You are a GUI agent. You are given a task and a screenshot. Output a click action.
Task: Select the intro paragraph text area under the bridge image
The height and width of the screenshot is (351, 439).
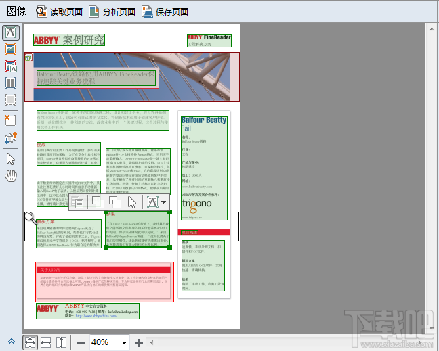pyautogui.click(x=103, y=120)
